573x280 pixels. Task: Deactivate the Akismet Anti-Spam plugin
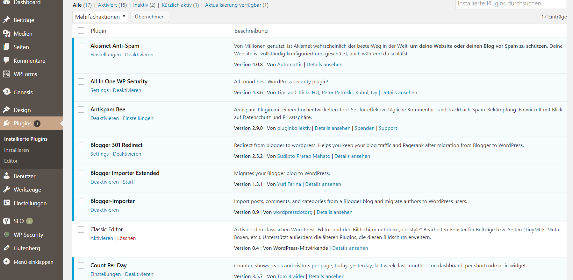coord(139,54)
